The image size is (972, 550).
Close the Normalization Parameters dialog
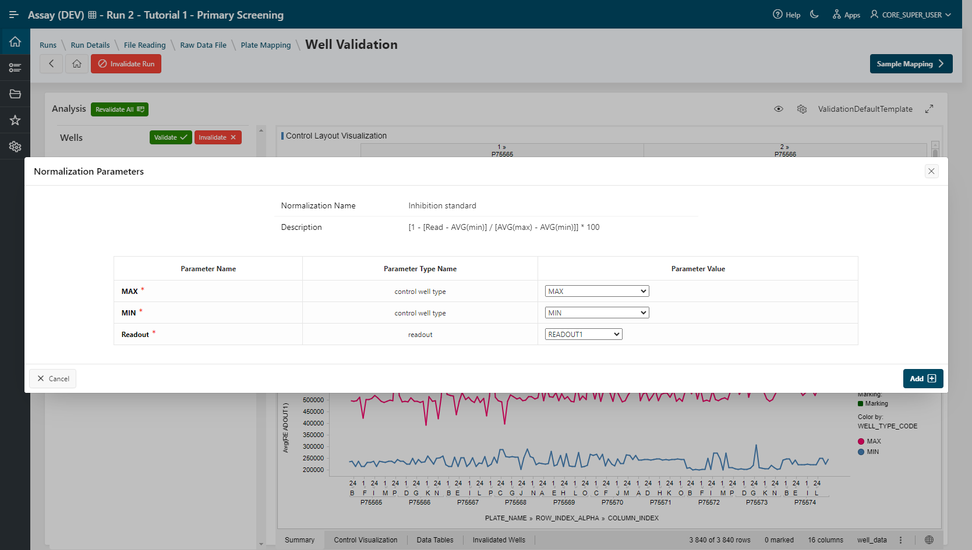(932, 171)
